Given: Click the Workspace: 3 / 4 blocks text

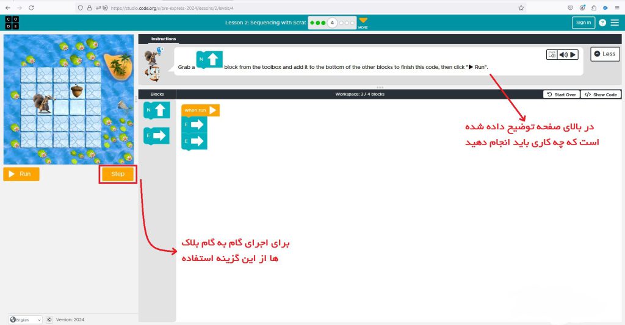Looking at the screenshot, I should (x=359, y=95).
